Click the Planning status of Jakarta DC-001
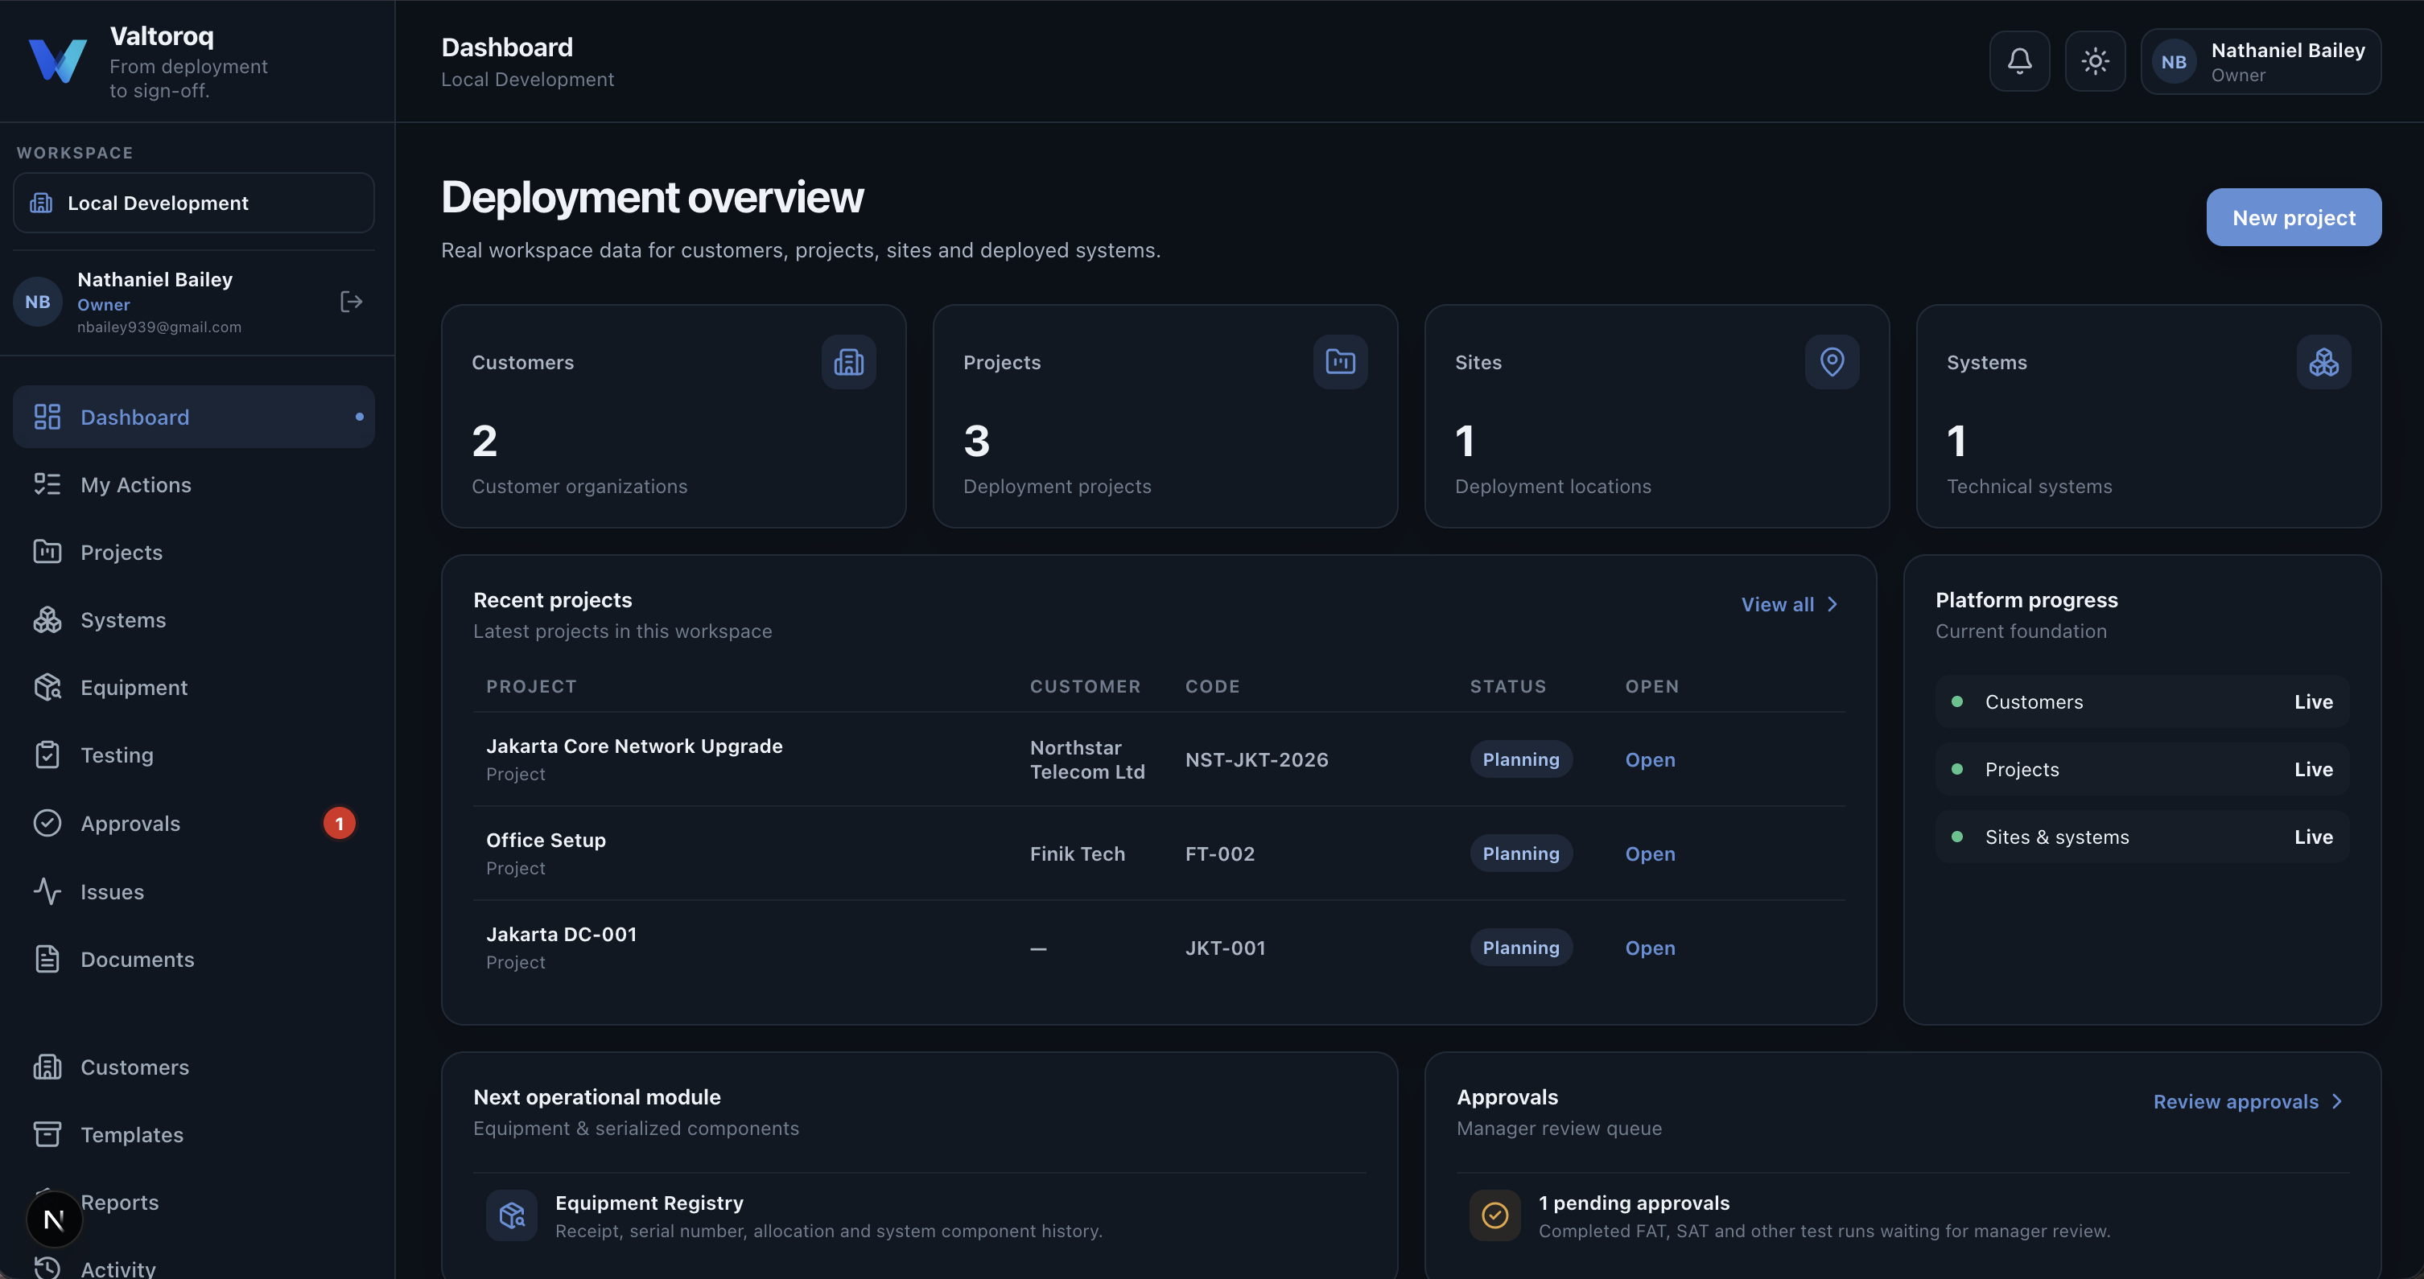This screenshot has width=2424, height=1279. pyautogui.click(x=1521, y=948)
